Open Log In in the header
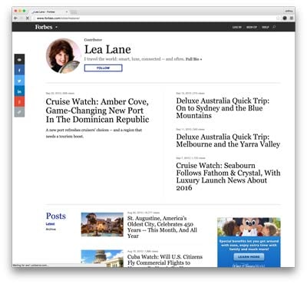This screenshot has height=284, width=307. (x=236, y=27)
